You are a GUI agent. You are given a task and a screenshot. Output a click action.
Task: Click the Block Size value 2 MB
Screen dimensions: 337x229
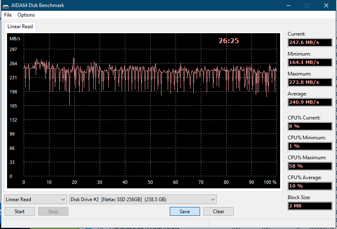pos(310,206)
